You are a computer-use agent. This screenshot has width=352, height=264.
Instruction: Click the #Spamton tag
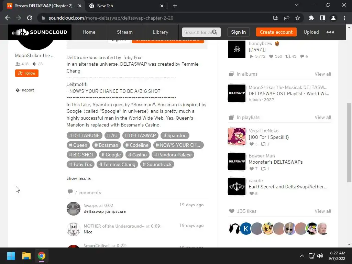pos(175,135)
